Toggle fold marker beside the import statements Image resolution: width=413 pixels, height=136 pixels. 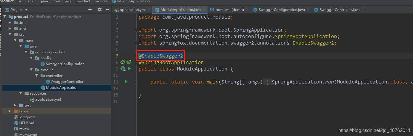tap(136, 30)
